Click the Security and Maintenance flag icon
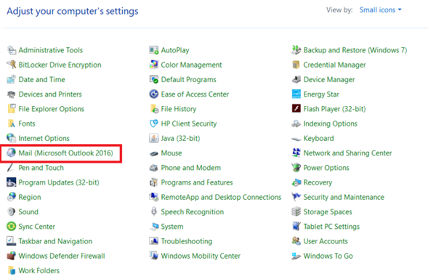Viewport: 428px width, 277px height. click(296, 197)
